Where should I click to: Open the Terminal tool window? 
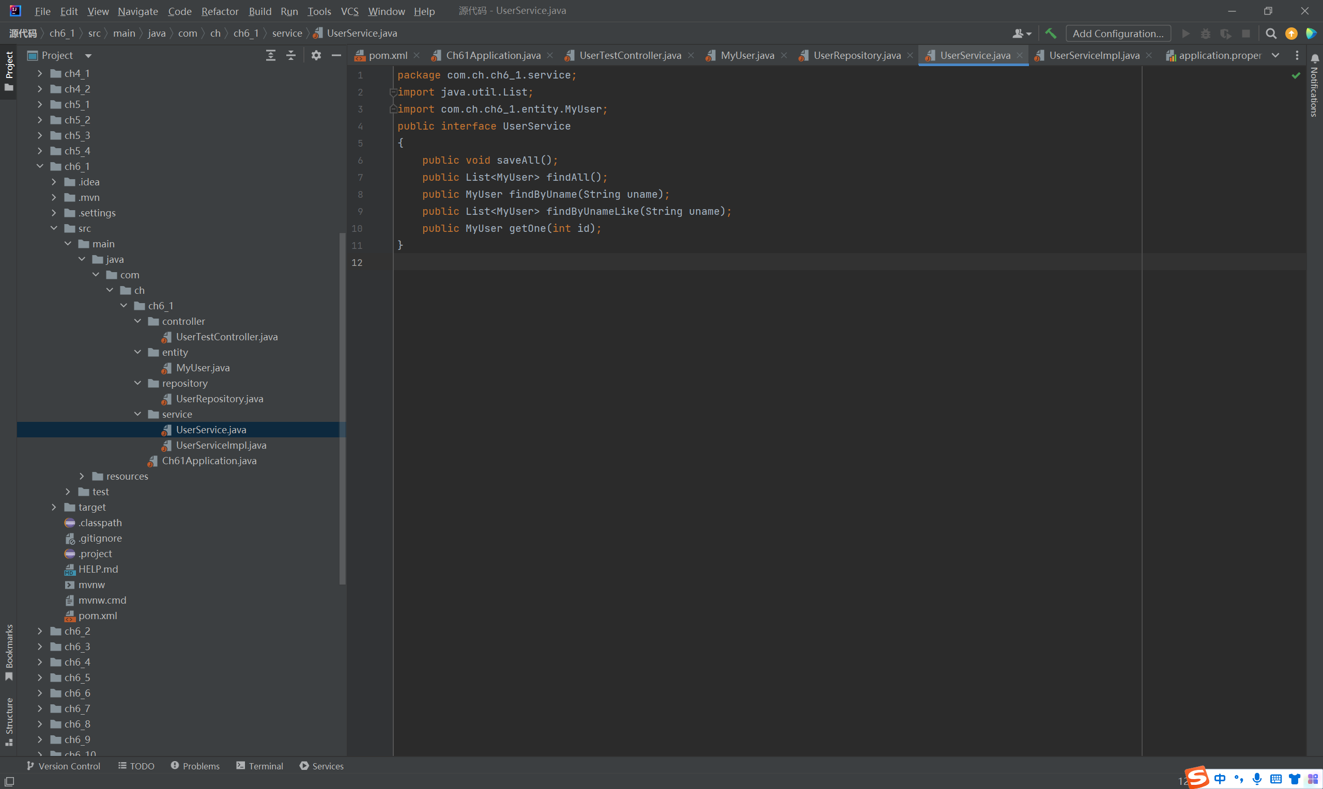259,766
